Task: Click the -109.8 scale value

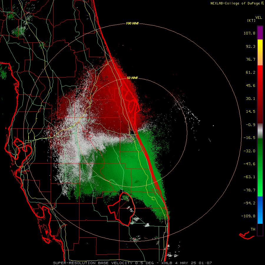Action: [248, 216]
